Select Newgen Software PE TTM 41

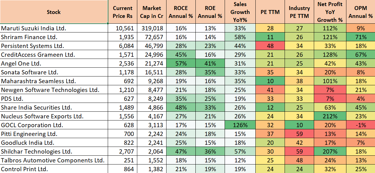coord(270,90)
